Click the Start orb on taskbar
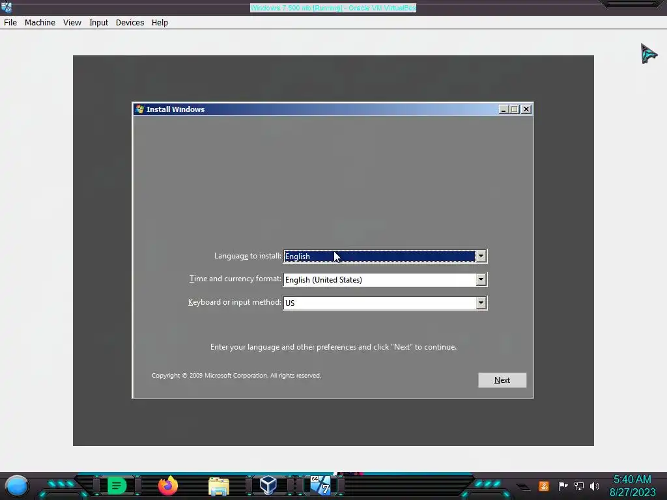 [x=17, y=486]
